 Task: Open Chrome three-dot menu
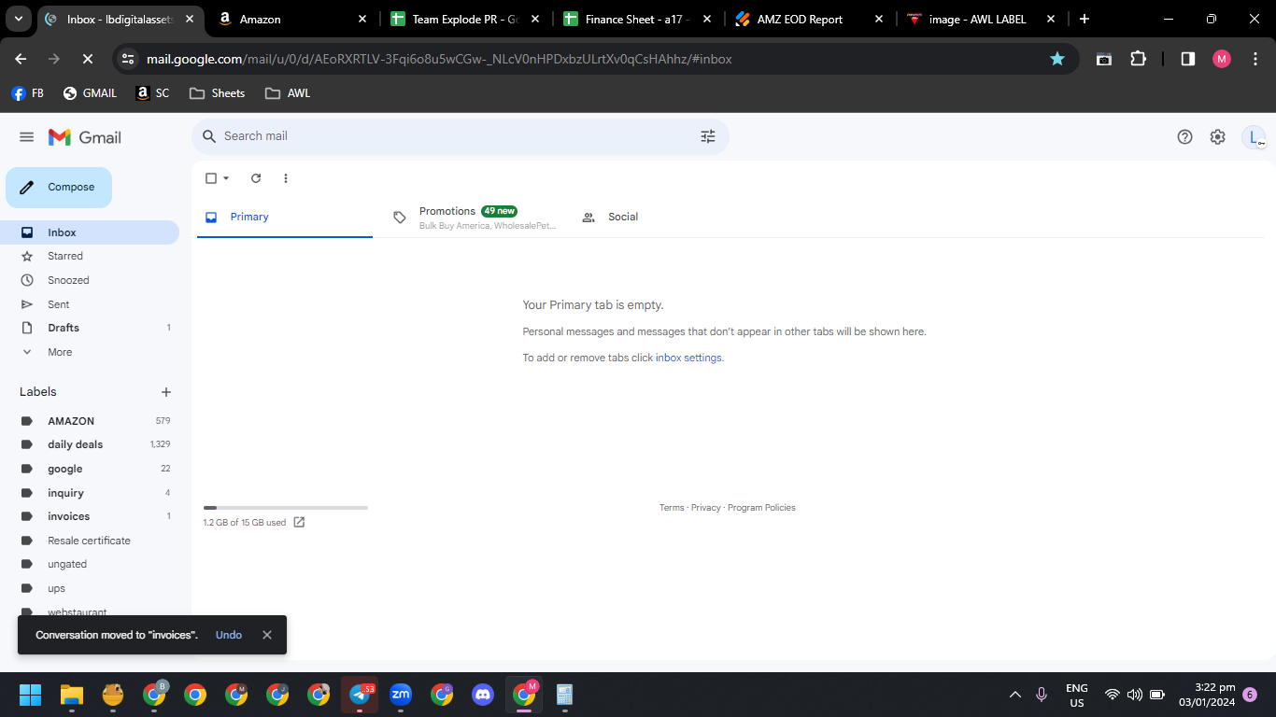(x=1255, y=59)
